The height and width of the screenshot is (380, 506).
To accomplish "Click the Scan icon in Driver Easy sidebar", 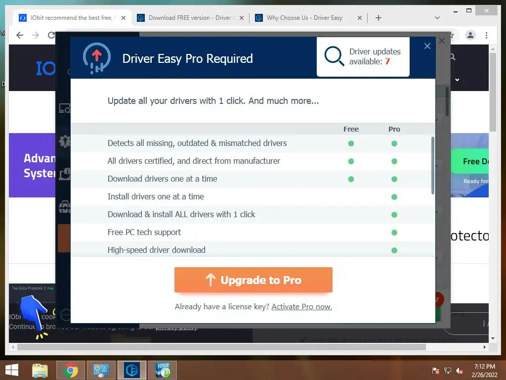I will tap(64, 108).
